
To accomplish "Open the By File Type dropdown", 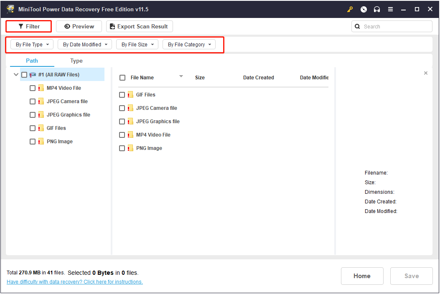I will pyautogui.click(x=32, y=45).
